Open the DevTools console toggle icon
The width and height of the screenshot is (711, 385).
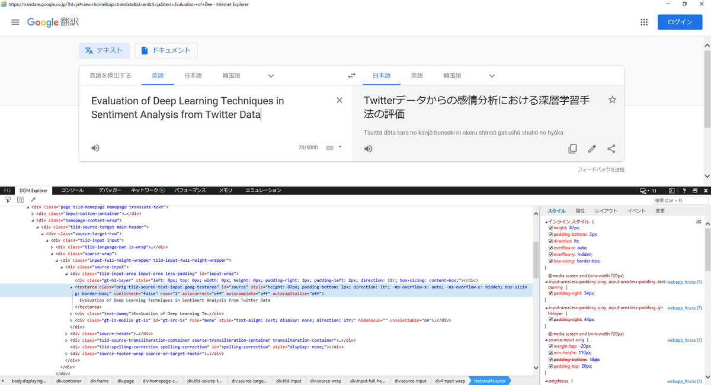coord(672,191)
